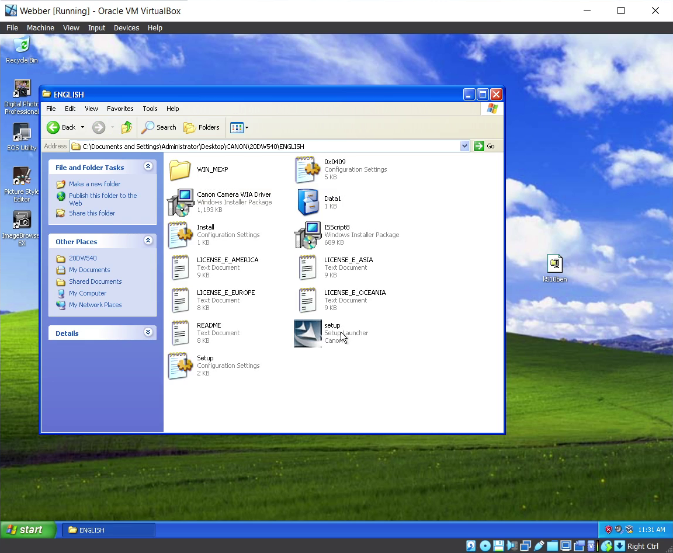Screen dimensions: 673x553
Task: Collapse the Other Places panel
Action: 148,241
